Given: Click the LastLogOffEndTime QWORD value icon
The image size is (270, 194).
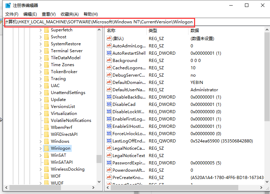Looking at the screenshot, I should pyautogui.click(x=109, y=141).
